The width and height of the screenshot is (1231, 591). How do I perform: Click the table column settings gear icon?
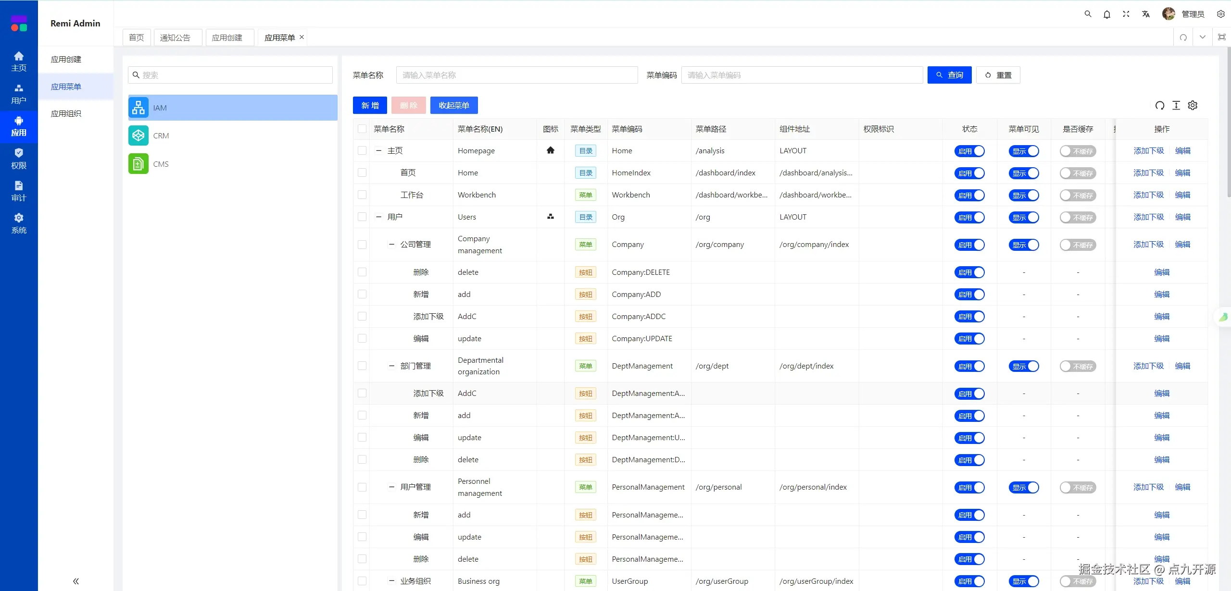point(1193,105)
